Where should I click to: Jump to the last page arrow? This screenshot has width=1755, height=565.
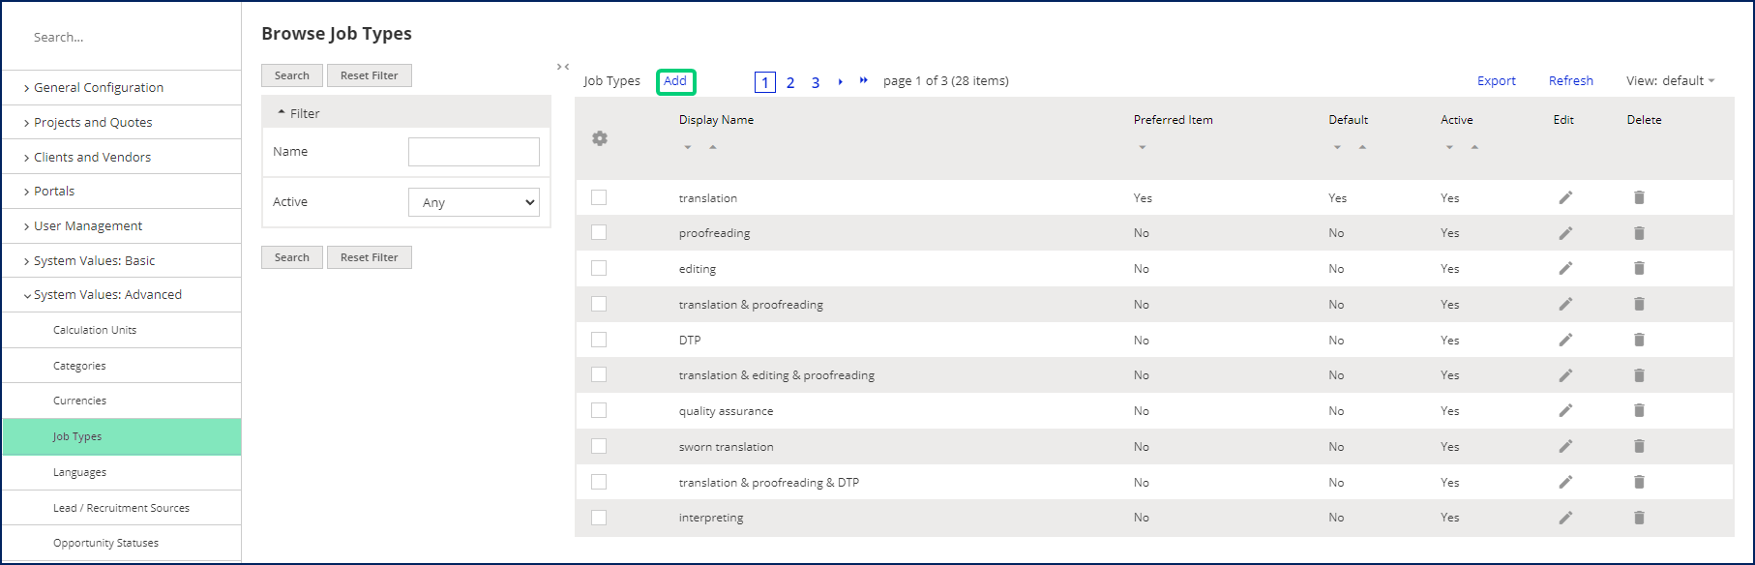(864, 80)
